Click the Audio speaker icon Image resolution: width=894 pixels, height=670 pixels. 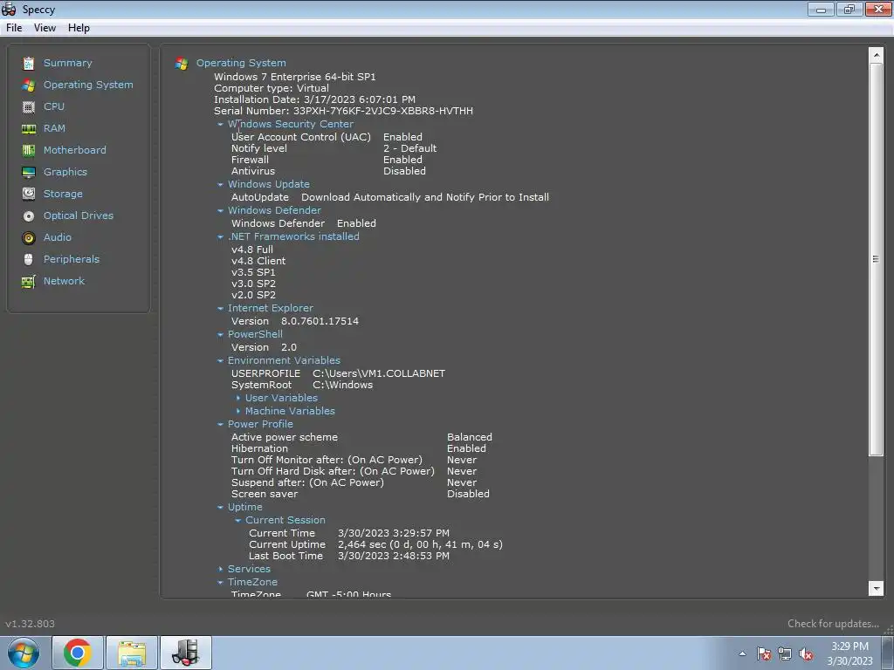(x=29, y=237)
